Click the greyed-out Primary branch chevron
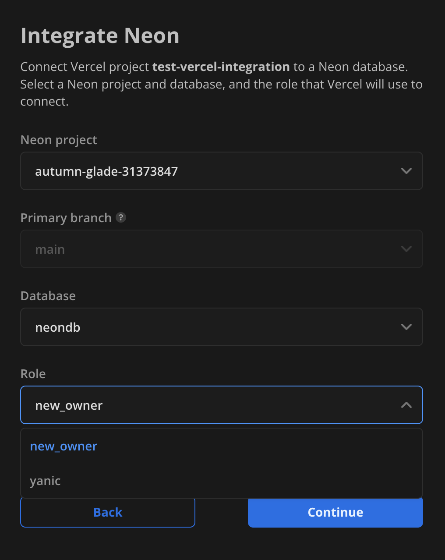 point(406,249)
